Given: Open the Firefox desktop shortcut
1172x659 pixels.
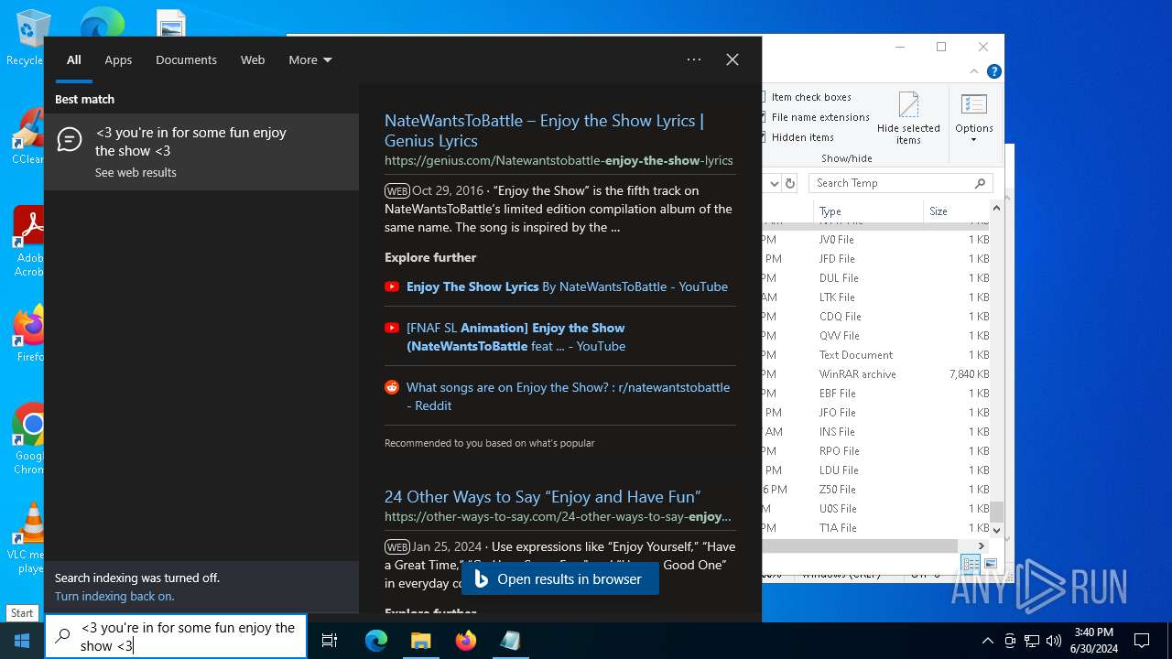Looking at the screenshot, I should click(27, 334).
